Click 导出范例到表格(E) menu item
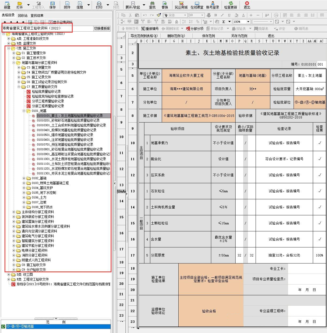Viewport: 327px width, 333px height. [144, 36]
